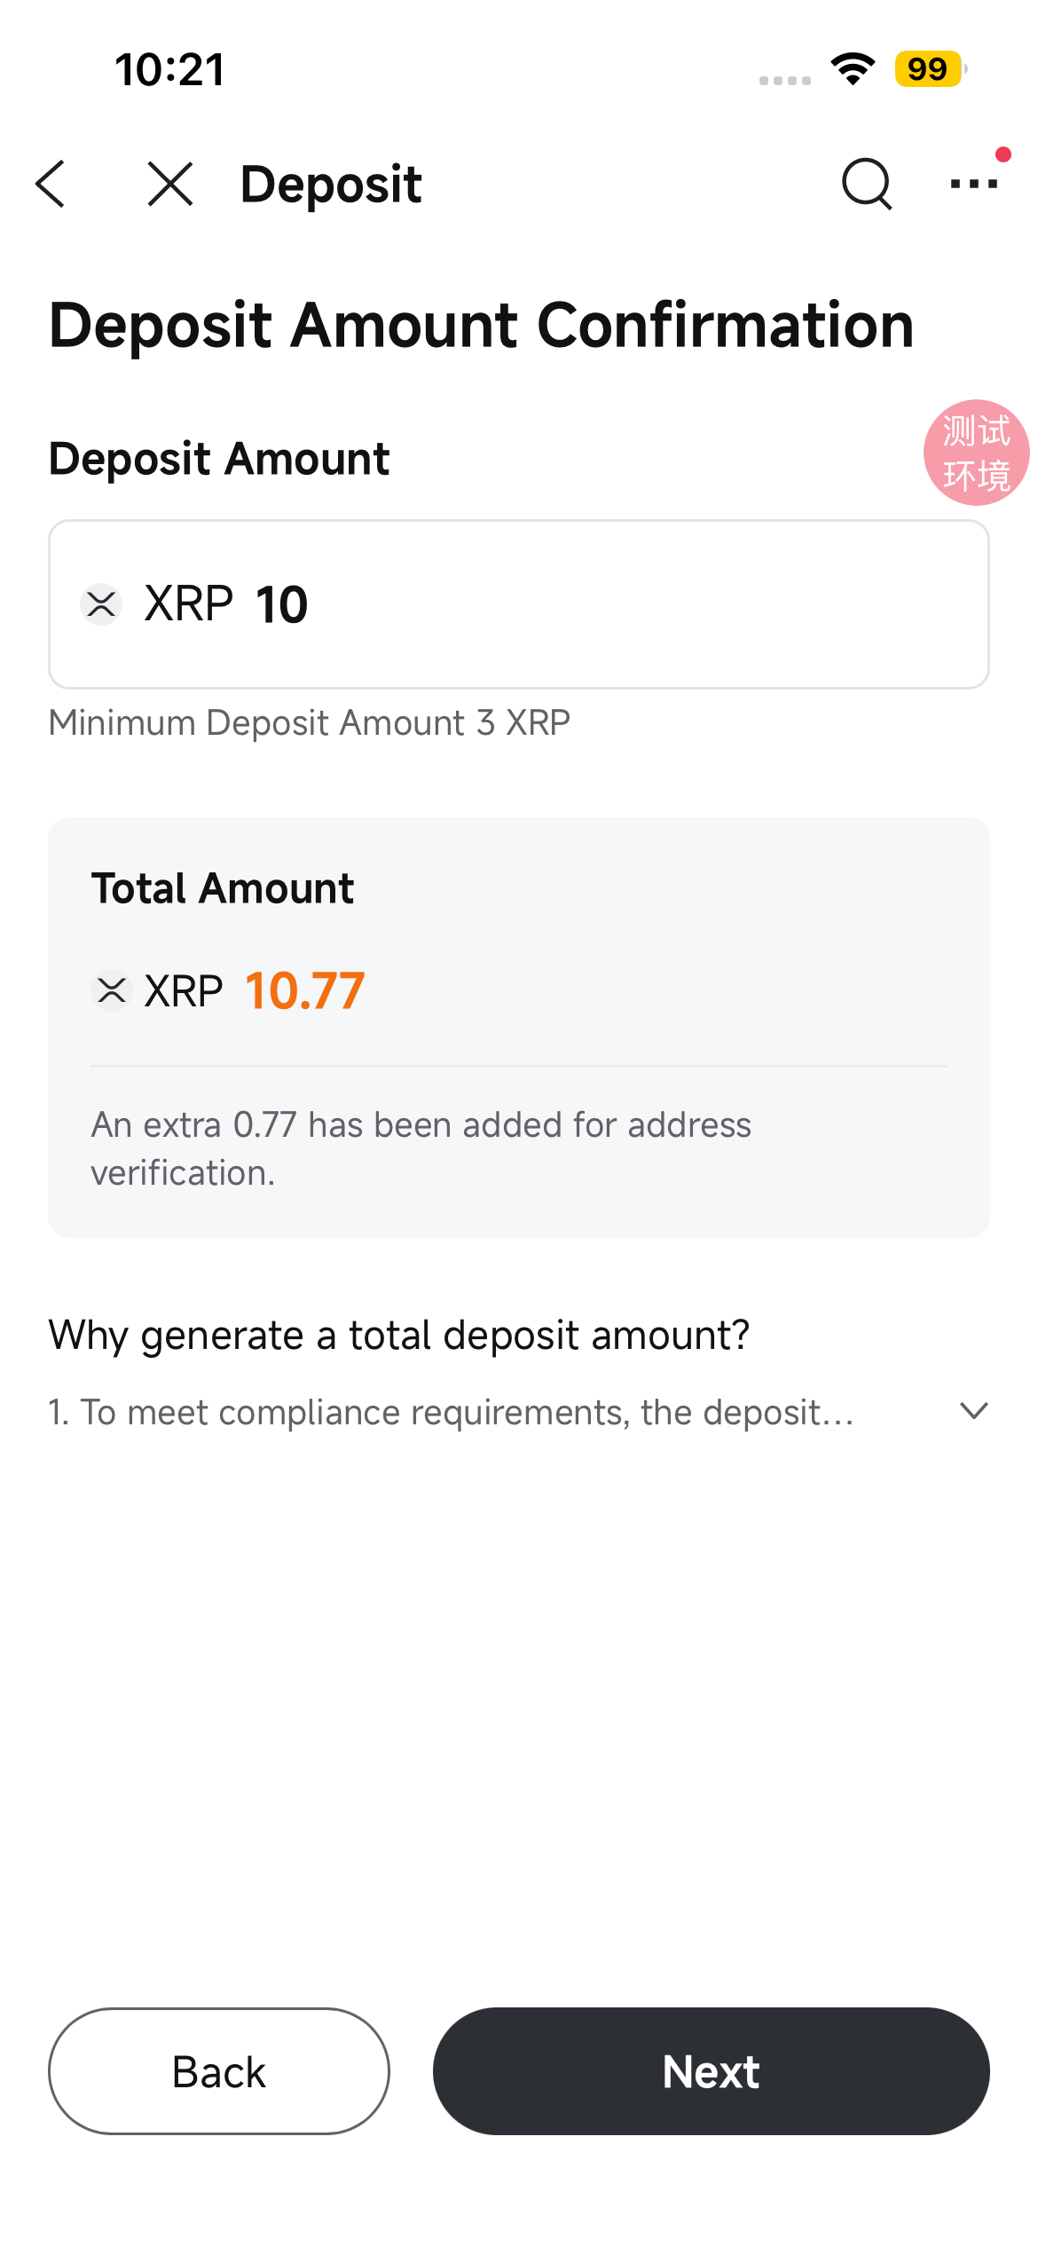Tap the Minimum Deposit Amount 3 XRP hint

coord(310,722)
